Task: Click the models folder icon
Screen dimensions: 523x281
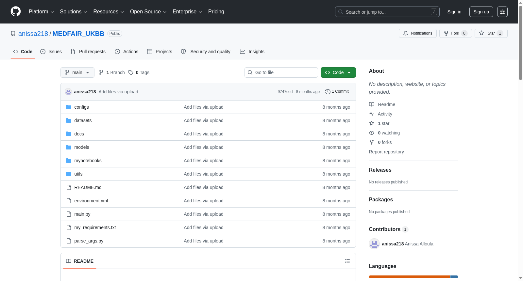Action: [x=69, y=147]
